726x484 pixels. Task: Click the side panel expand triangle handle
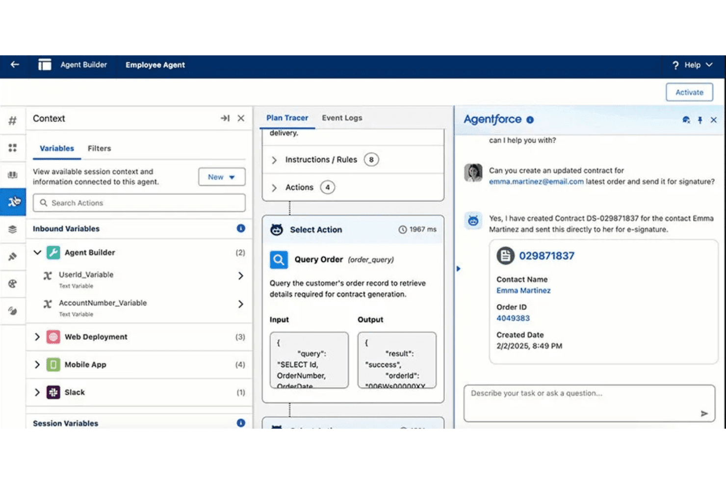pos(458,269)
